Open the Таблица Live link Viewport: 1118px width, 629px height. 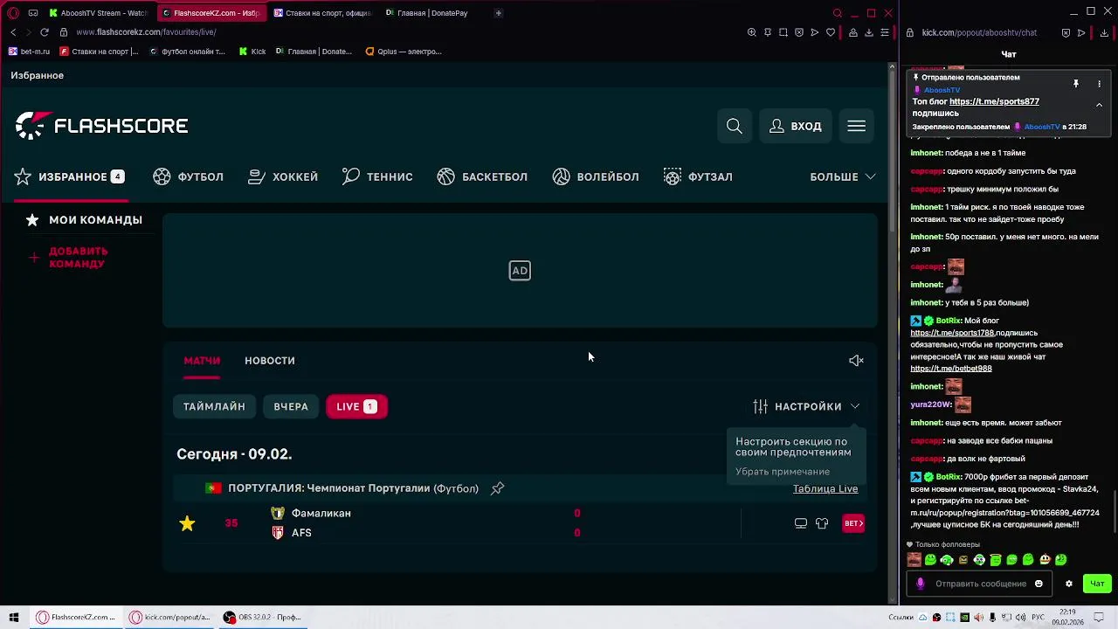[x=825, y=488]
